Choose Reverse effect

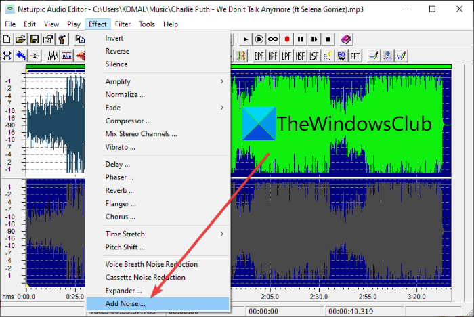158,51
